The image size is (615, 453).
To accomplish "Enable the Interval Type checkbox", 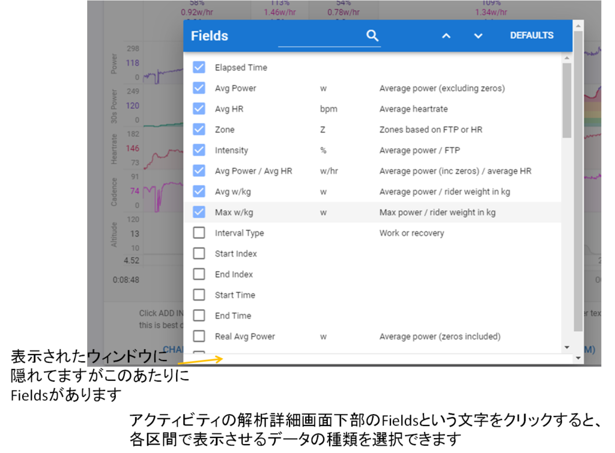I will 199,233.
